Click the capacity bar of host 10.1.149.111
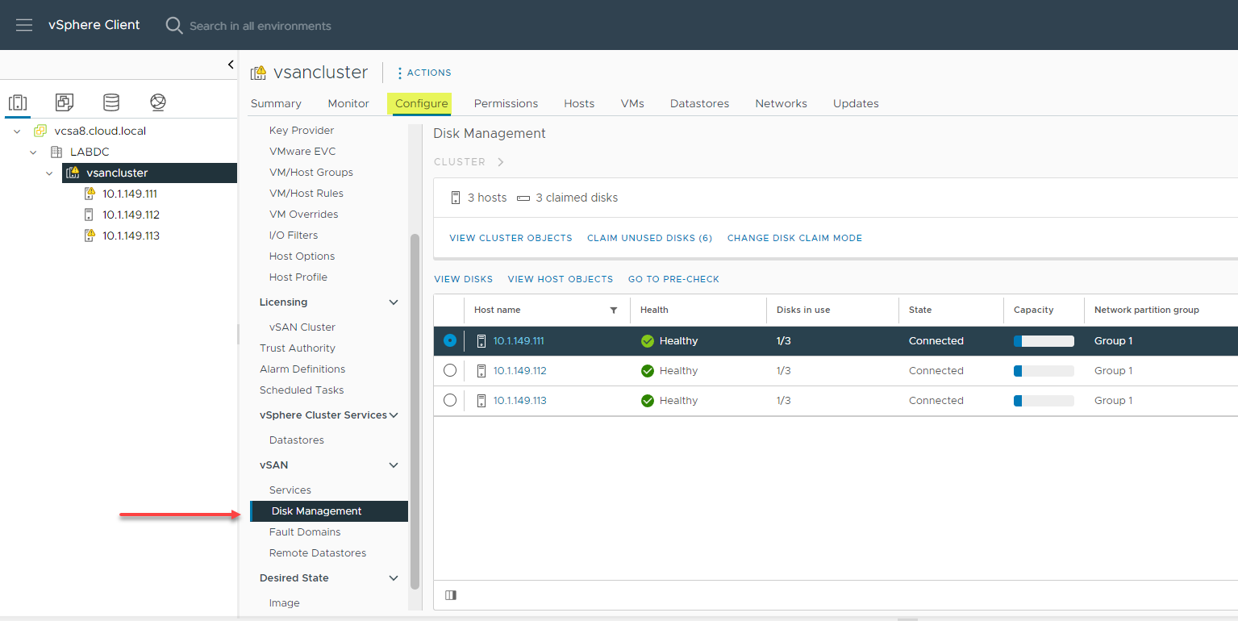 pyautogui.click(x=1043, y=340)
